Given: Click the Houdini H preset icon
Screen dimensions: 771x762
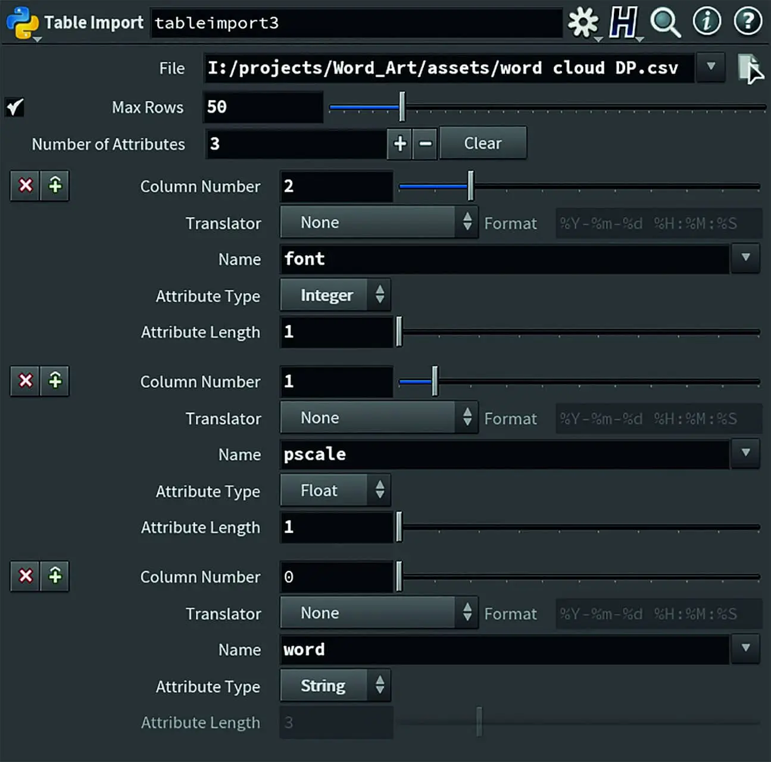Looking at the screenshot, I should [623, 23].
